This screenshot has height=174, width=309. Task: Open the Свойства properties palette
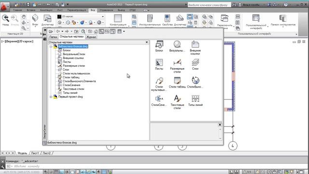coord(168,20)
